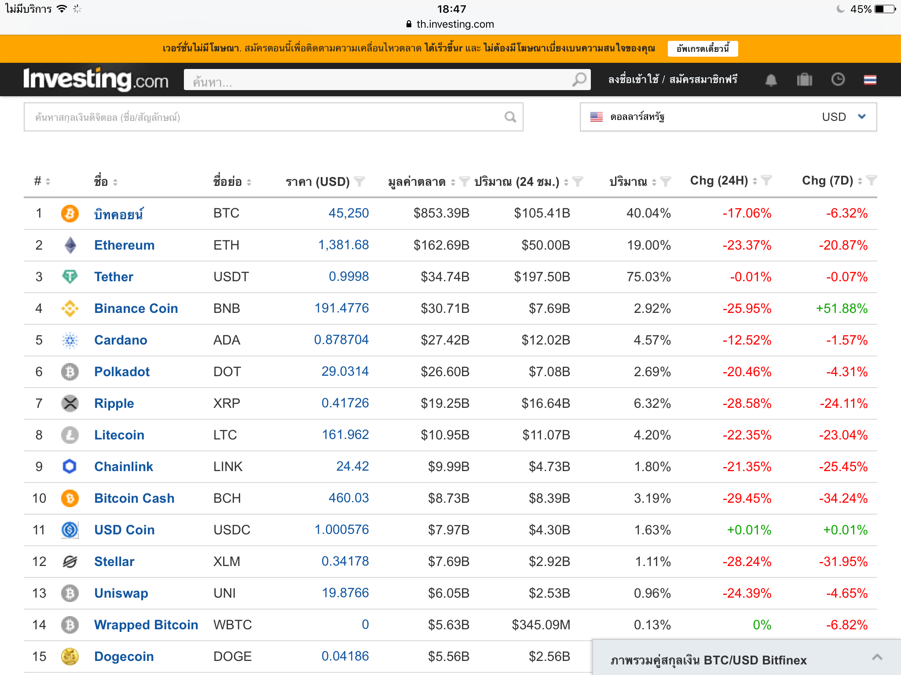Open the recent history clock icon
This screenshot has height=675, width=901.
[838, 80]
